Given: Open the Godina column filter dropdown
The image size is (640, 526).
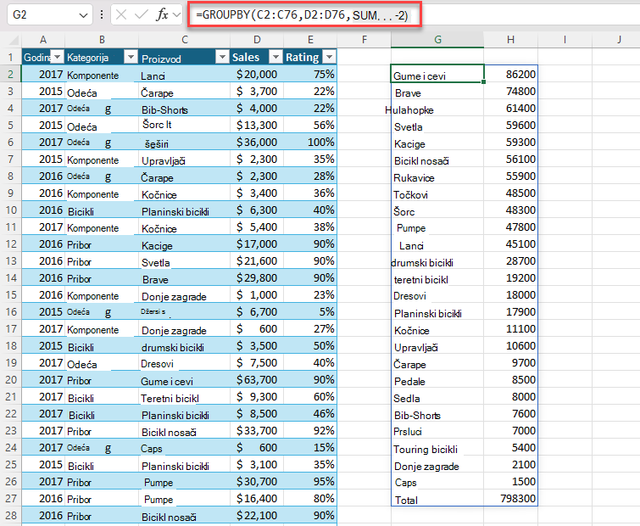Looking at the screenshot, I should point(58,57).
